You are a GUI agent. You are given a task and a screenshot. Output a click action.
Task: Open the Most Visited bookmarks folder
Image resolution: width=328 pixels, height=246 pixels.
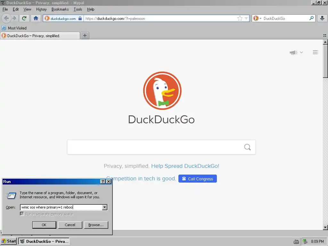pos(14,28)
